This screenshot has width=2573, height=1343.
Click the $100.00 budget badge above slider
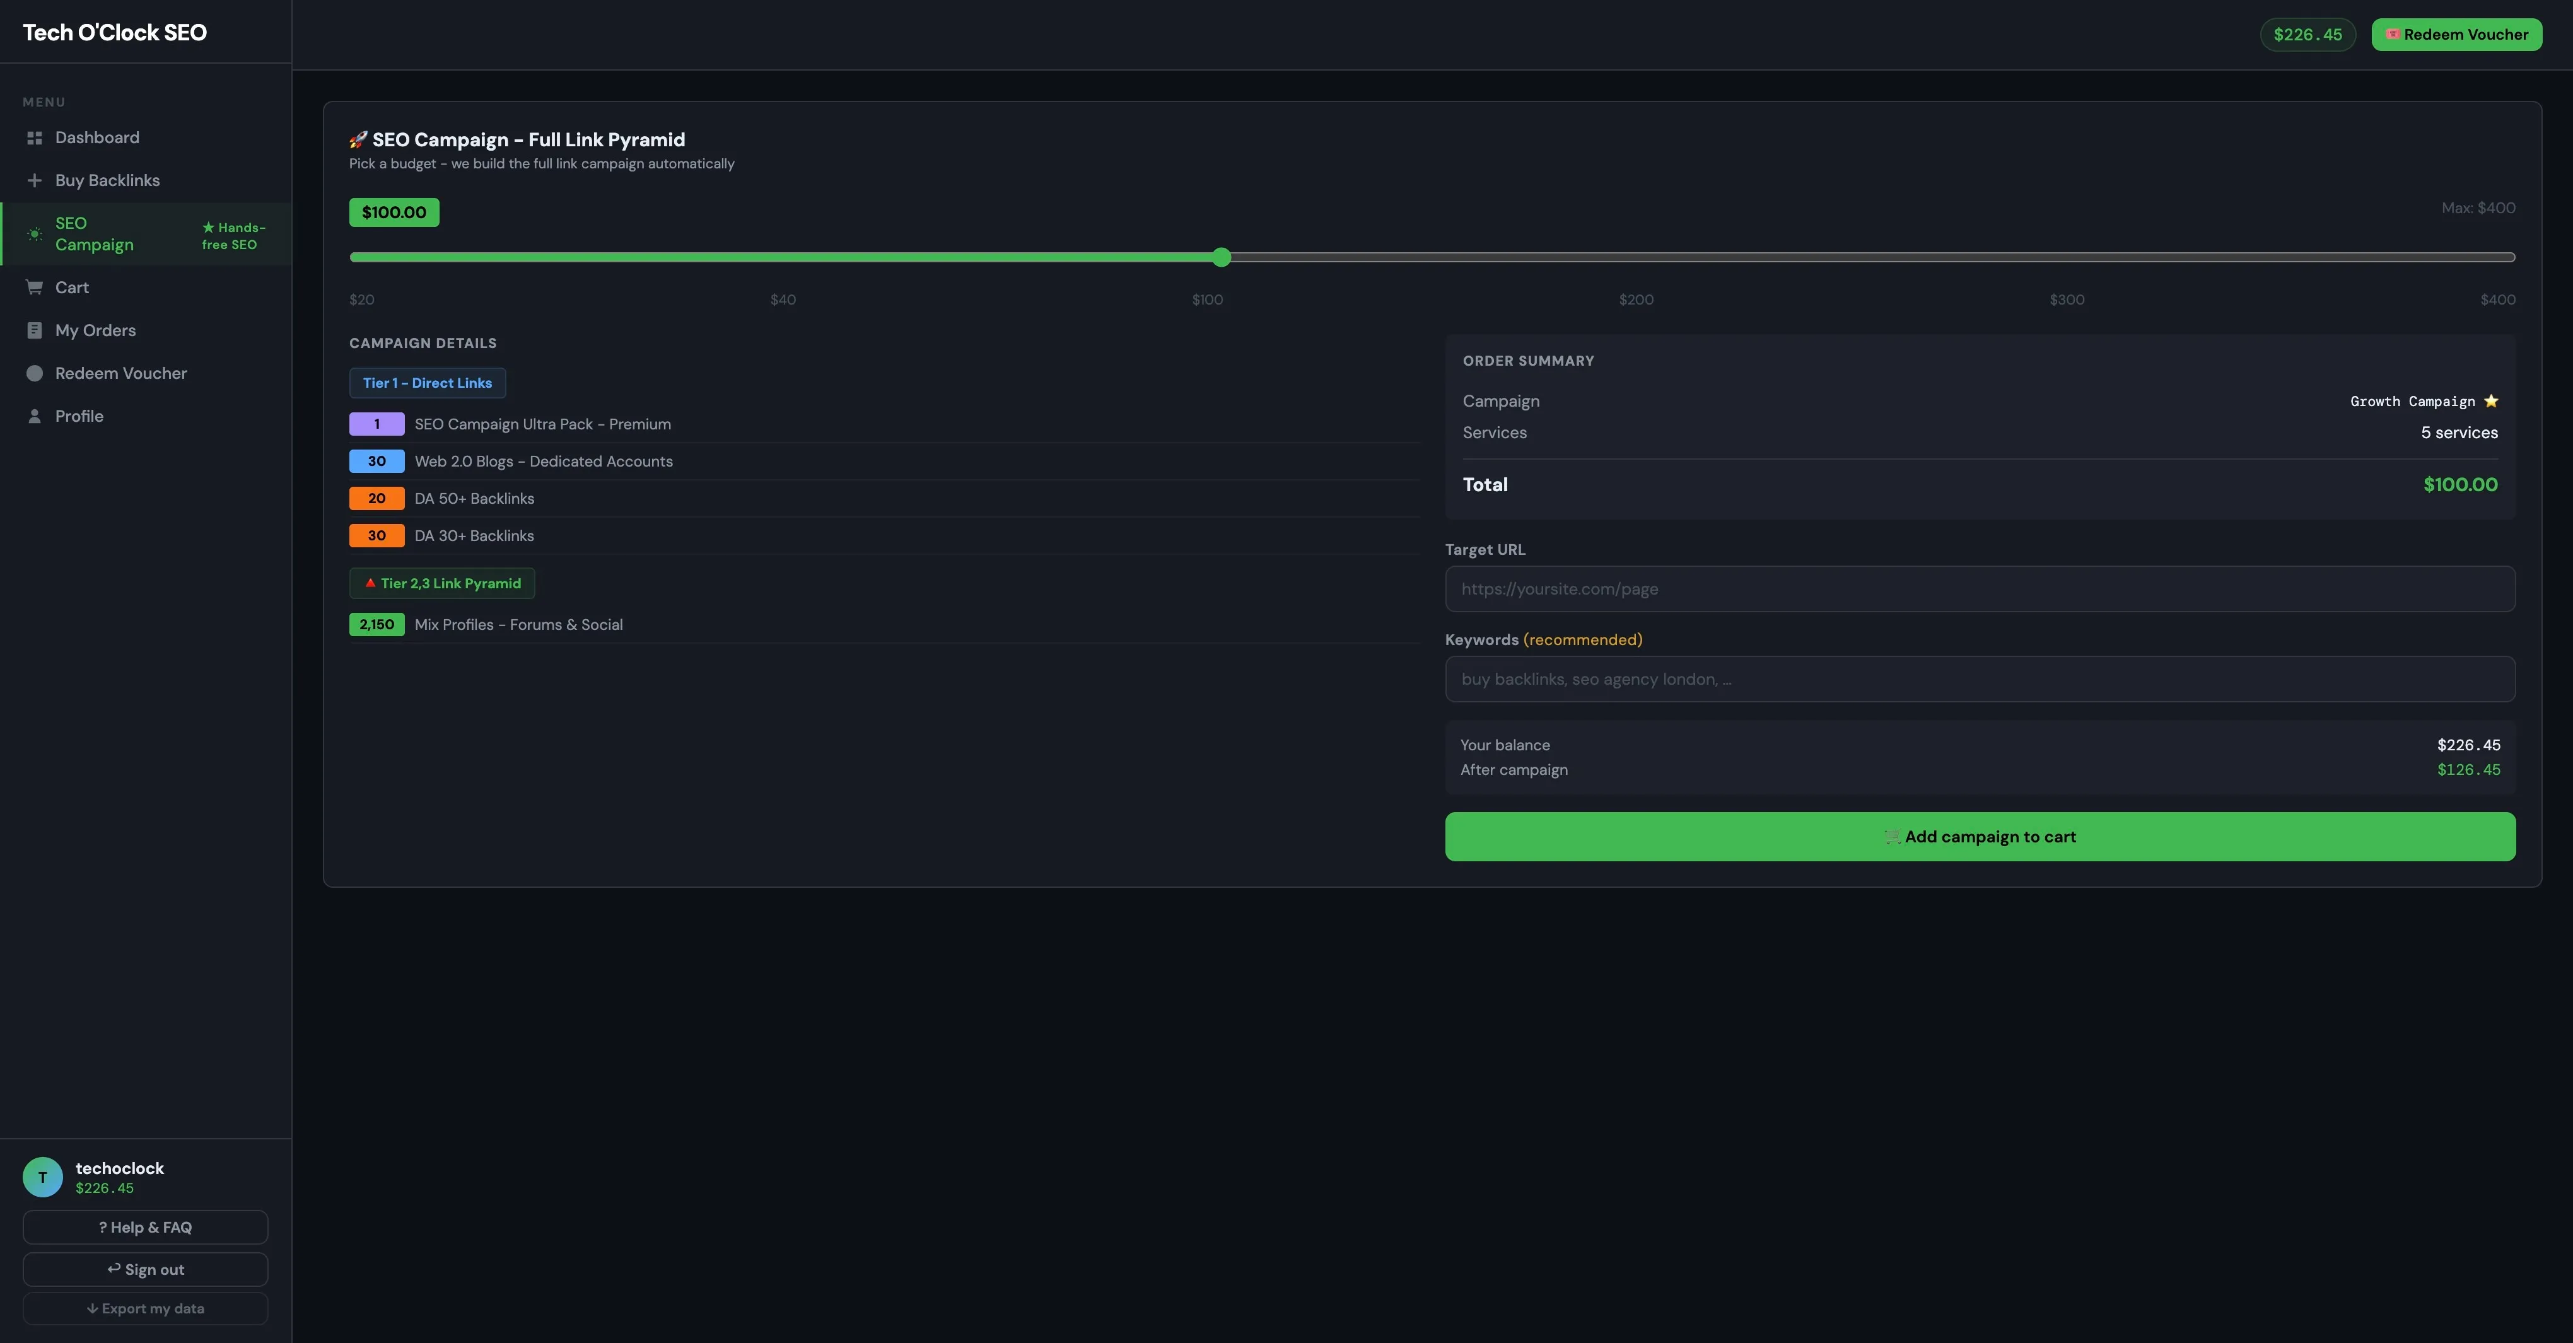(394, 212)
